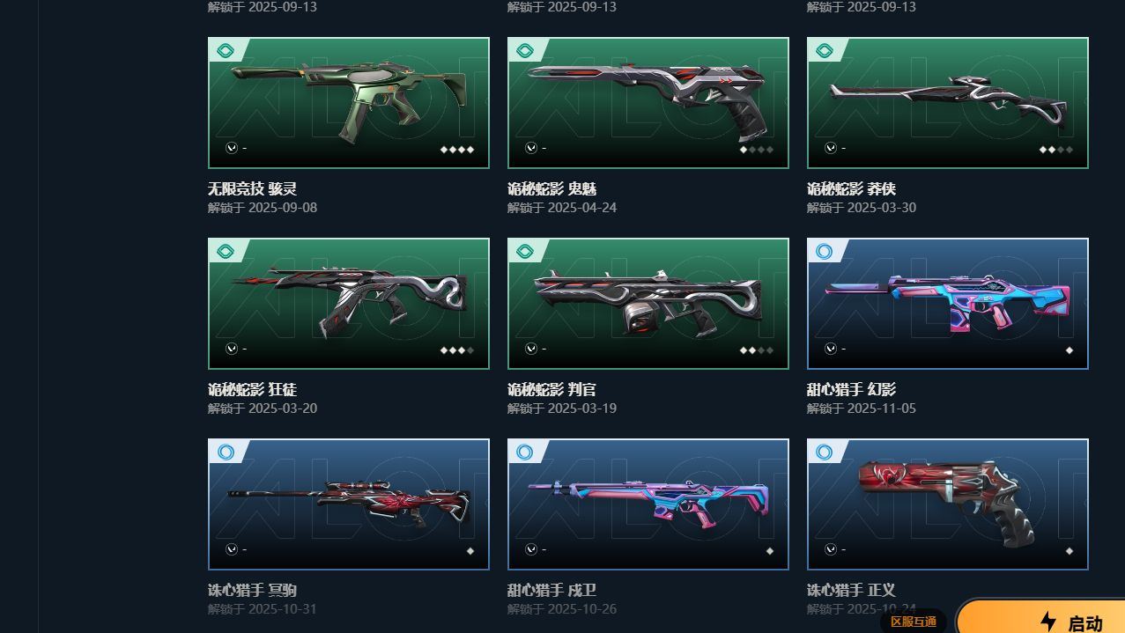Click the 区服互通 badge
This screenshot has height=633, width=1125.
pyautogui.click(x=914, y=622)
